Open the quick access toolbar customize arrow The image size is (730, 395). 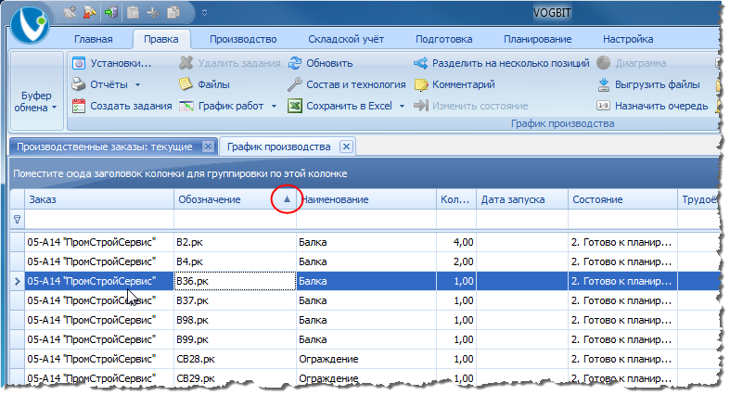204,13
